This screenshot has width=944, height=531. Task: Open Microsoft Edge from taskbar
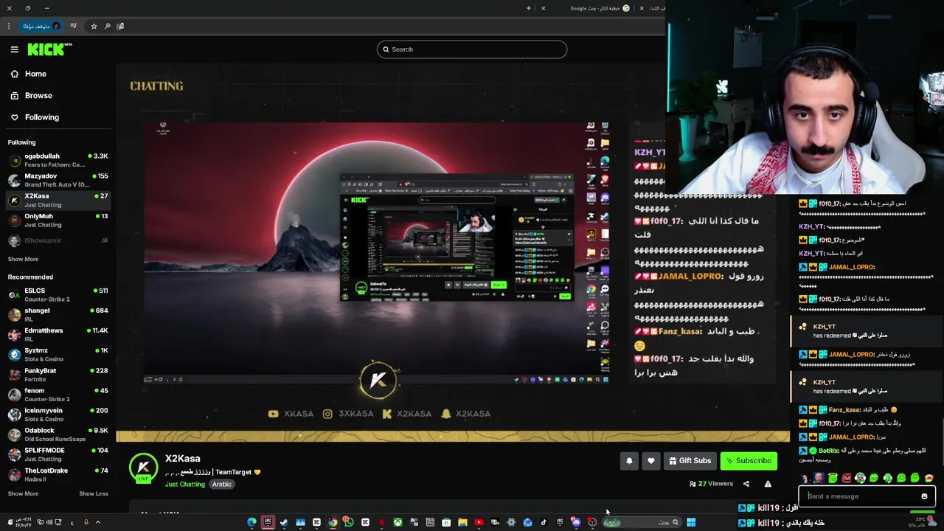(x=251, y=522)
